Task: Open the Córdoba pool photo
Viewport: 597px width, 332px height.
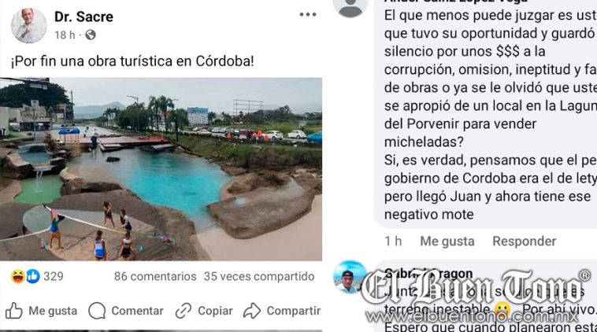Action: pos(161,169)
